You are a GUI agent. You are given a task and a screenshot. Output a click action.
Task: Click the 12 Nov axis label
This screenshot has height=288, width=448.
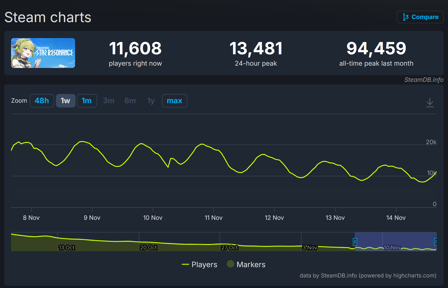pyautogui.click(x=274, y=218)
